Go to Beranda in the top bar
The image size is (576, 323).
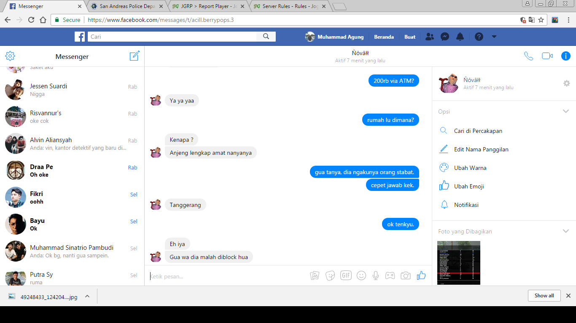coord(384,37)
